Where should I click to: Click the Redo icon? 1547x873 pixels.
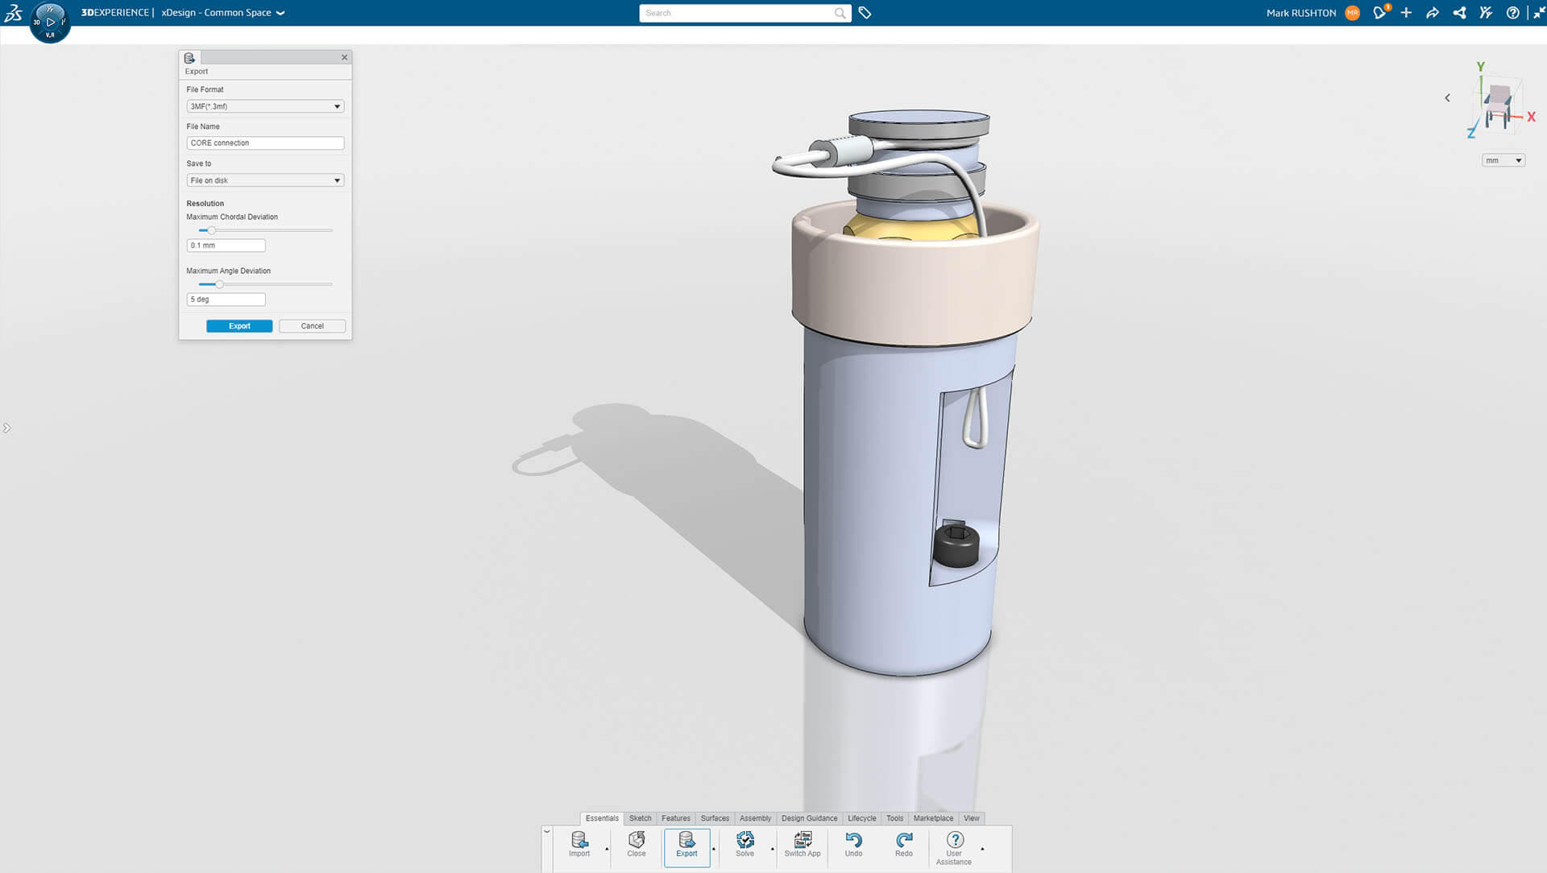(904, 845)
